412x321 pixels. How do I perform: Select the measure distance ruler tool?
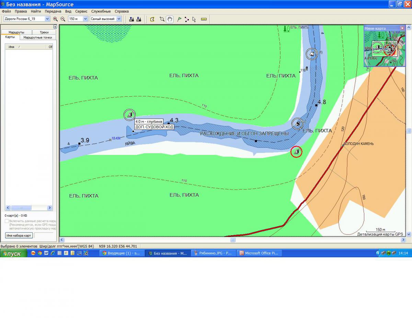[204, 19]
